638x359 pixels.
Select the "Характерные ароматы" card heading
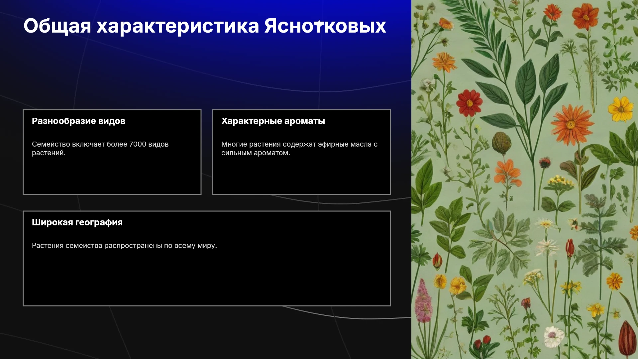pyautogui.click(x=273, y=121)
